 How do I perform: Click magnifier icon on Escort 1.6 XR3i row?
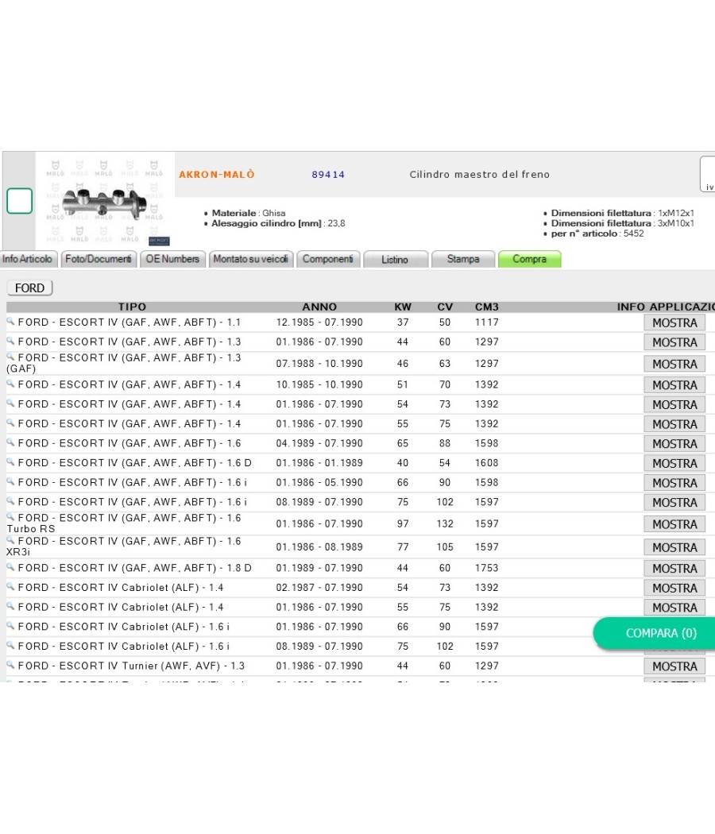[x=10, y=540]
